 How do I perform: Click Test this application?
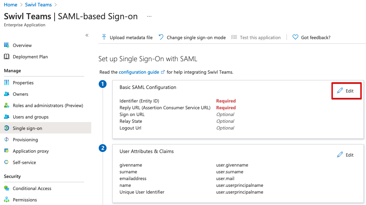pos(256,37)
